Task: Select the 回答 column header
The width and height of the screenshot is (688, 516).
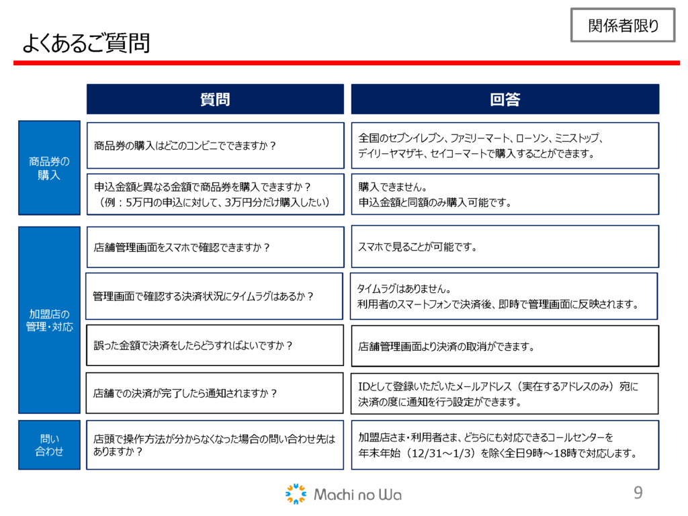Action: [505, 99]
